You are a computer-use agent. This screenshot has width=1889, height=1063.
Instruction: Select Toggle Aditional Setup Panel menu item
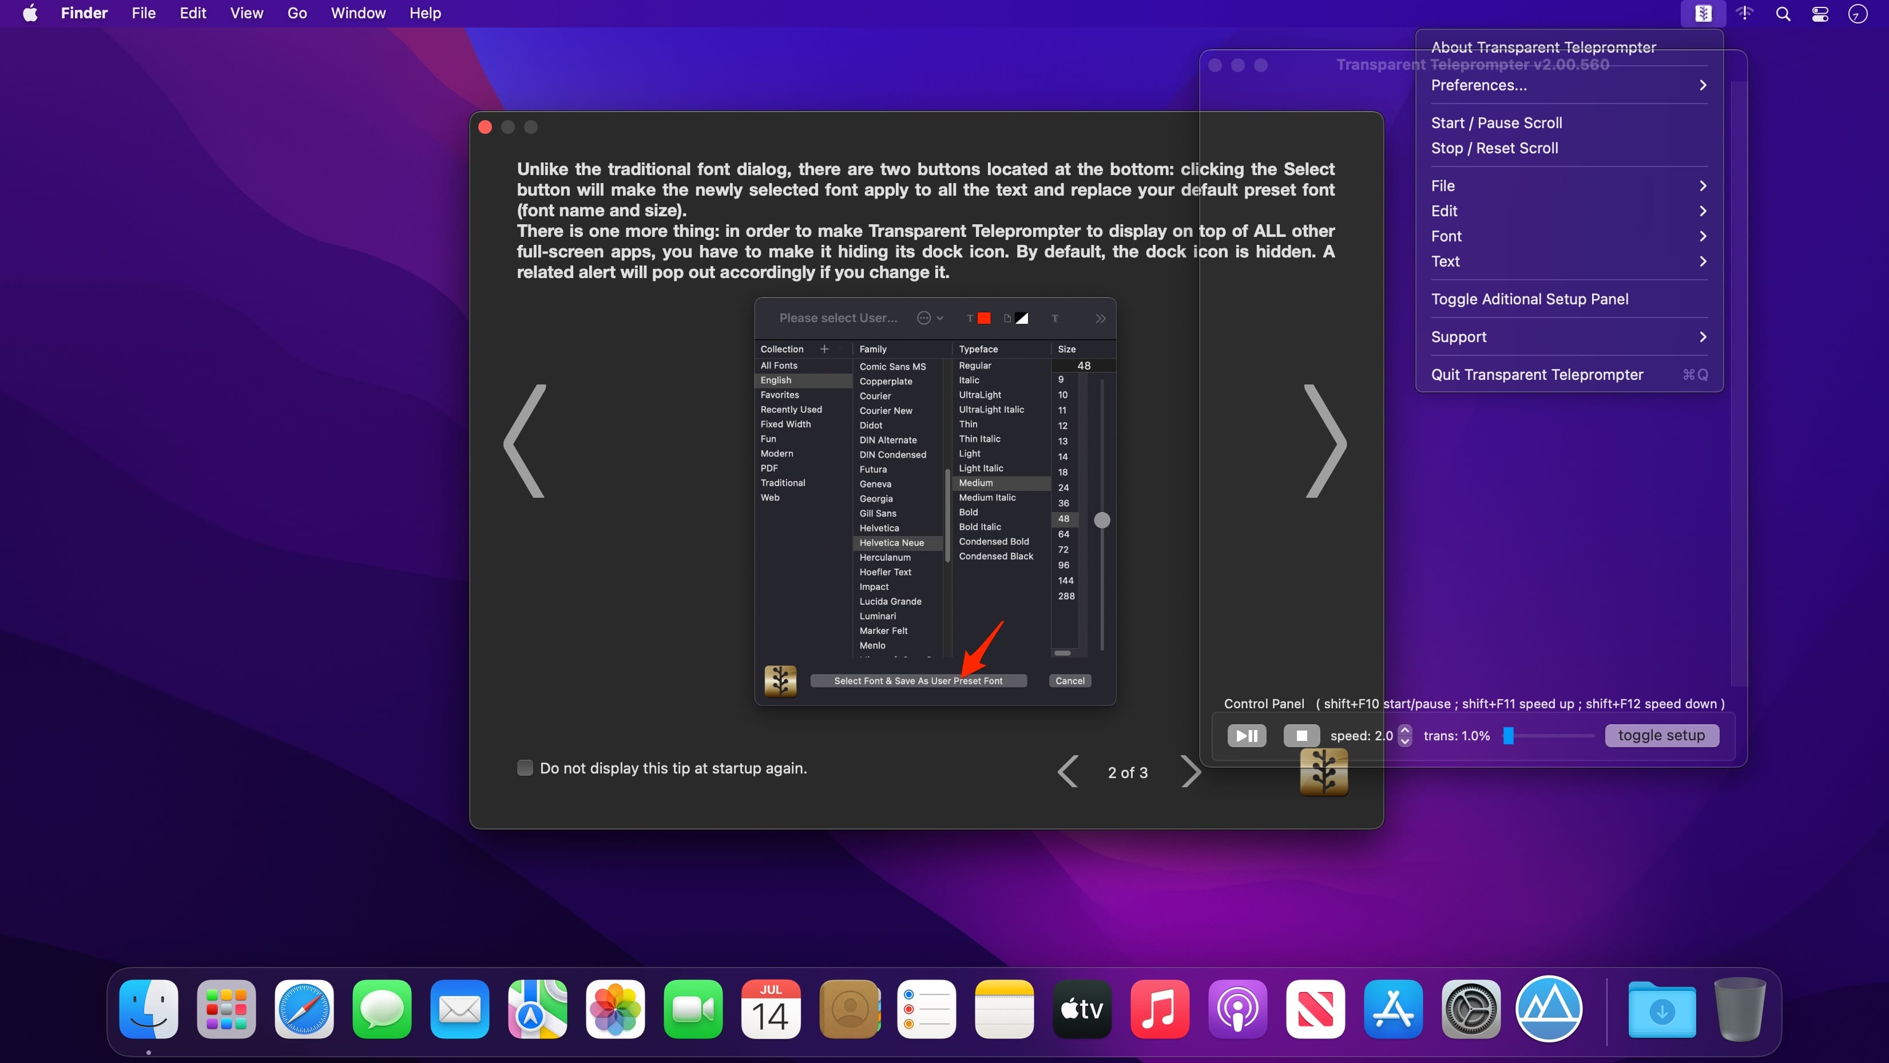(1530, 299)
